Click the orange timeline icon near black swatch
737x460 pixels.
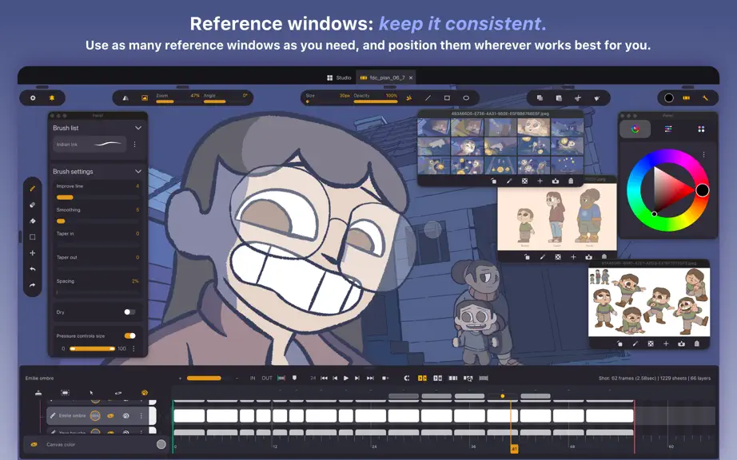686,98
